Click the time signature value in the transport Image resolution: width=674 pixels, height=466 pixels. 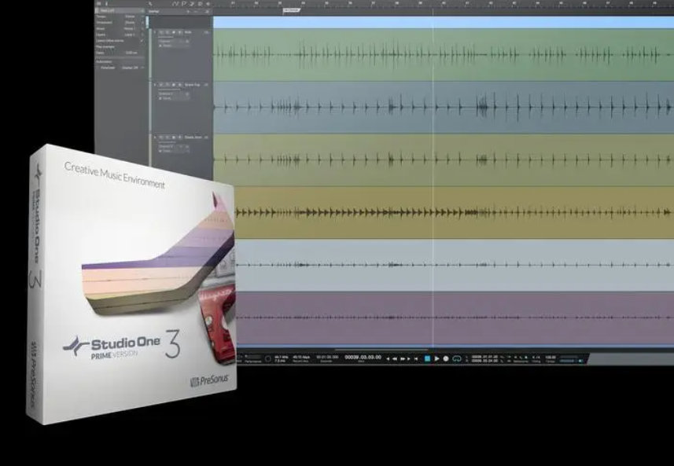click(x=536, y=357)
